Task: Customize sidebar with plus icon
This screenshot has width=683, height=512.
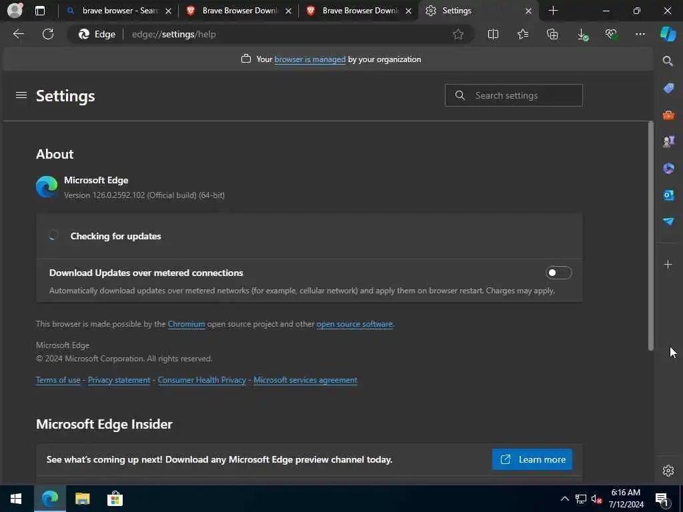Action: point(668,264)
